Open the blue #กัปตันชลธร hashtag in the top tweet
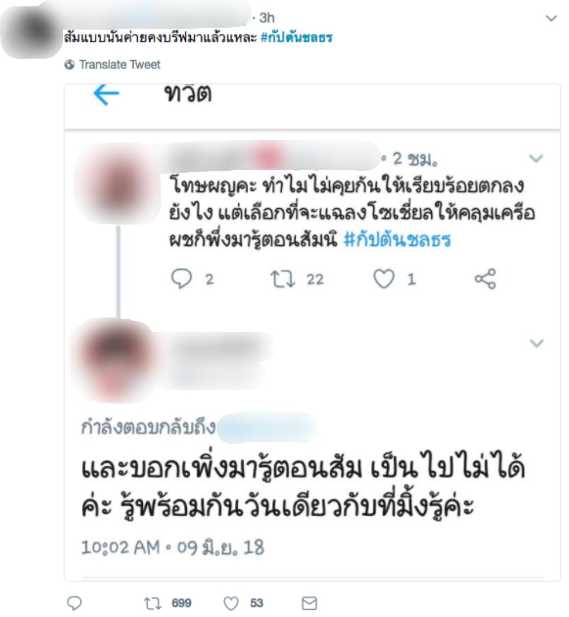This screenshot has height=617, width=569. tap(297, 37)
